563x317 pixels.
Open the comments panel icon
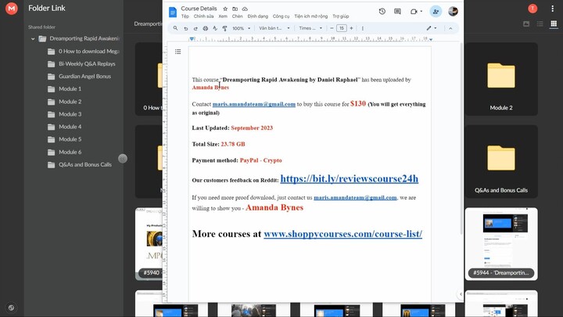click(397, 12)
